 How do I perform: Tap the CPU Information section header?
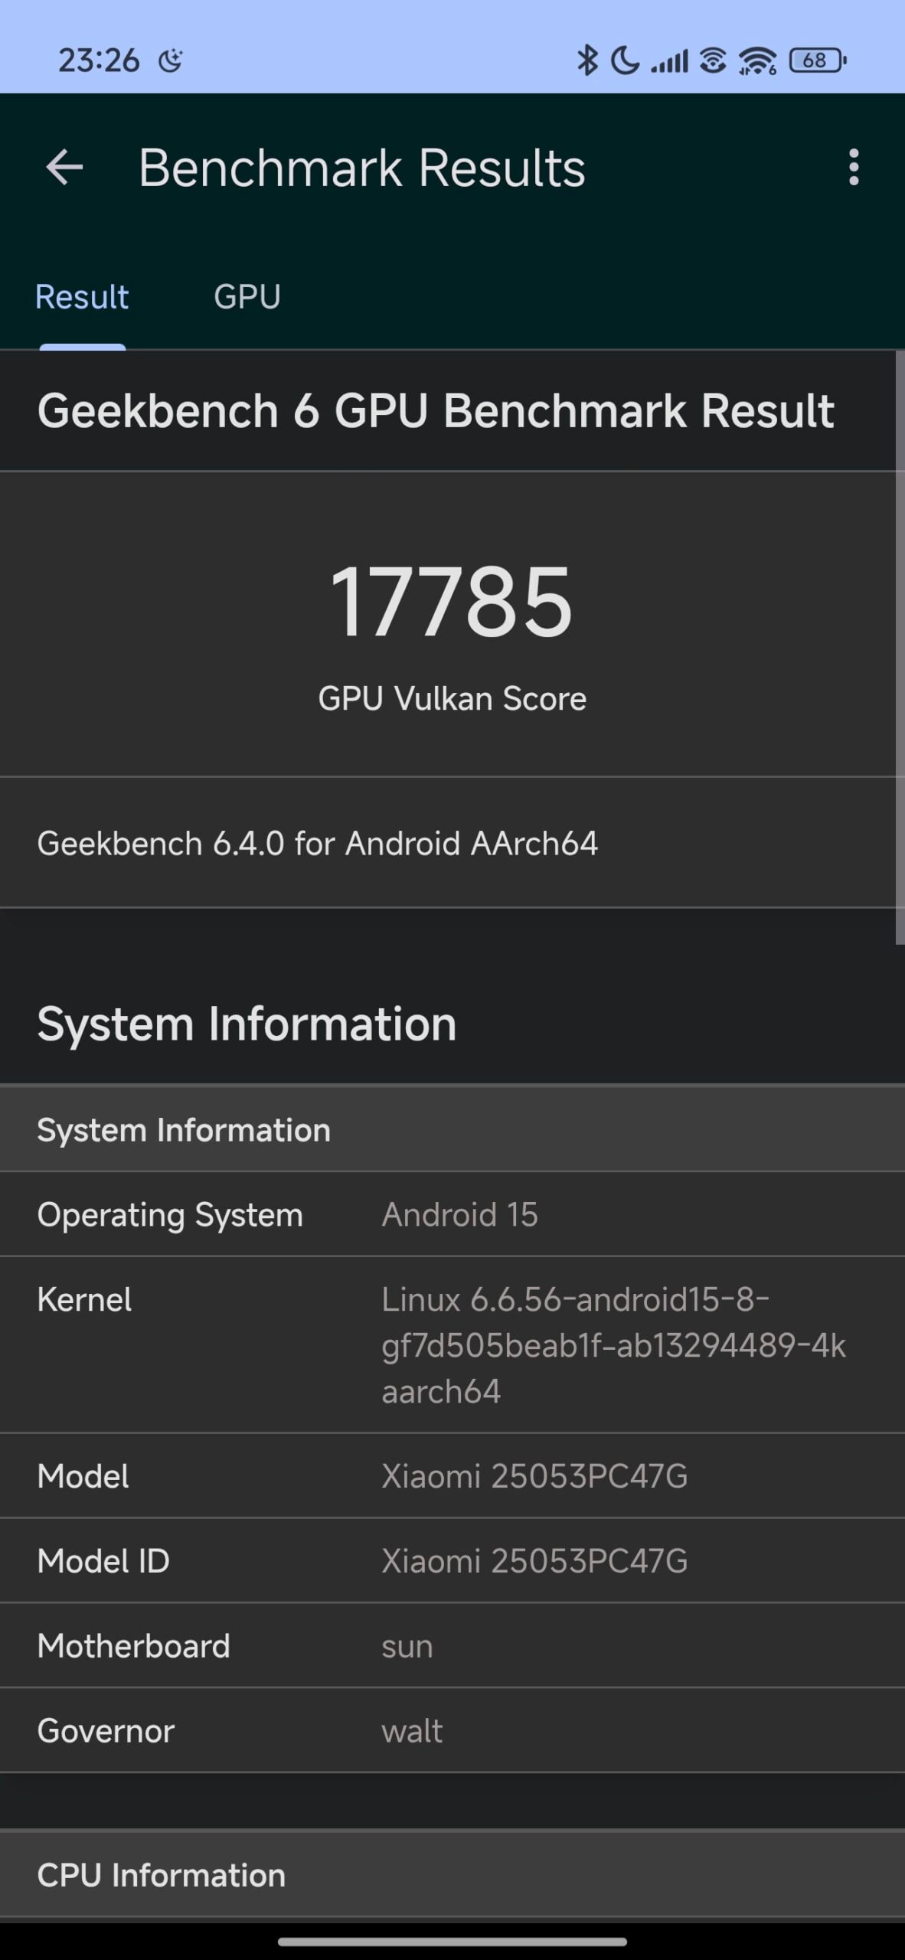[452, 1875]
